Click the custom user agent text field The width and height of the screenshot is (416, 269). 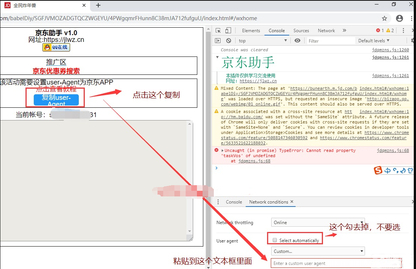coord(336,263)
